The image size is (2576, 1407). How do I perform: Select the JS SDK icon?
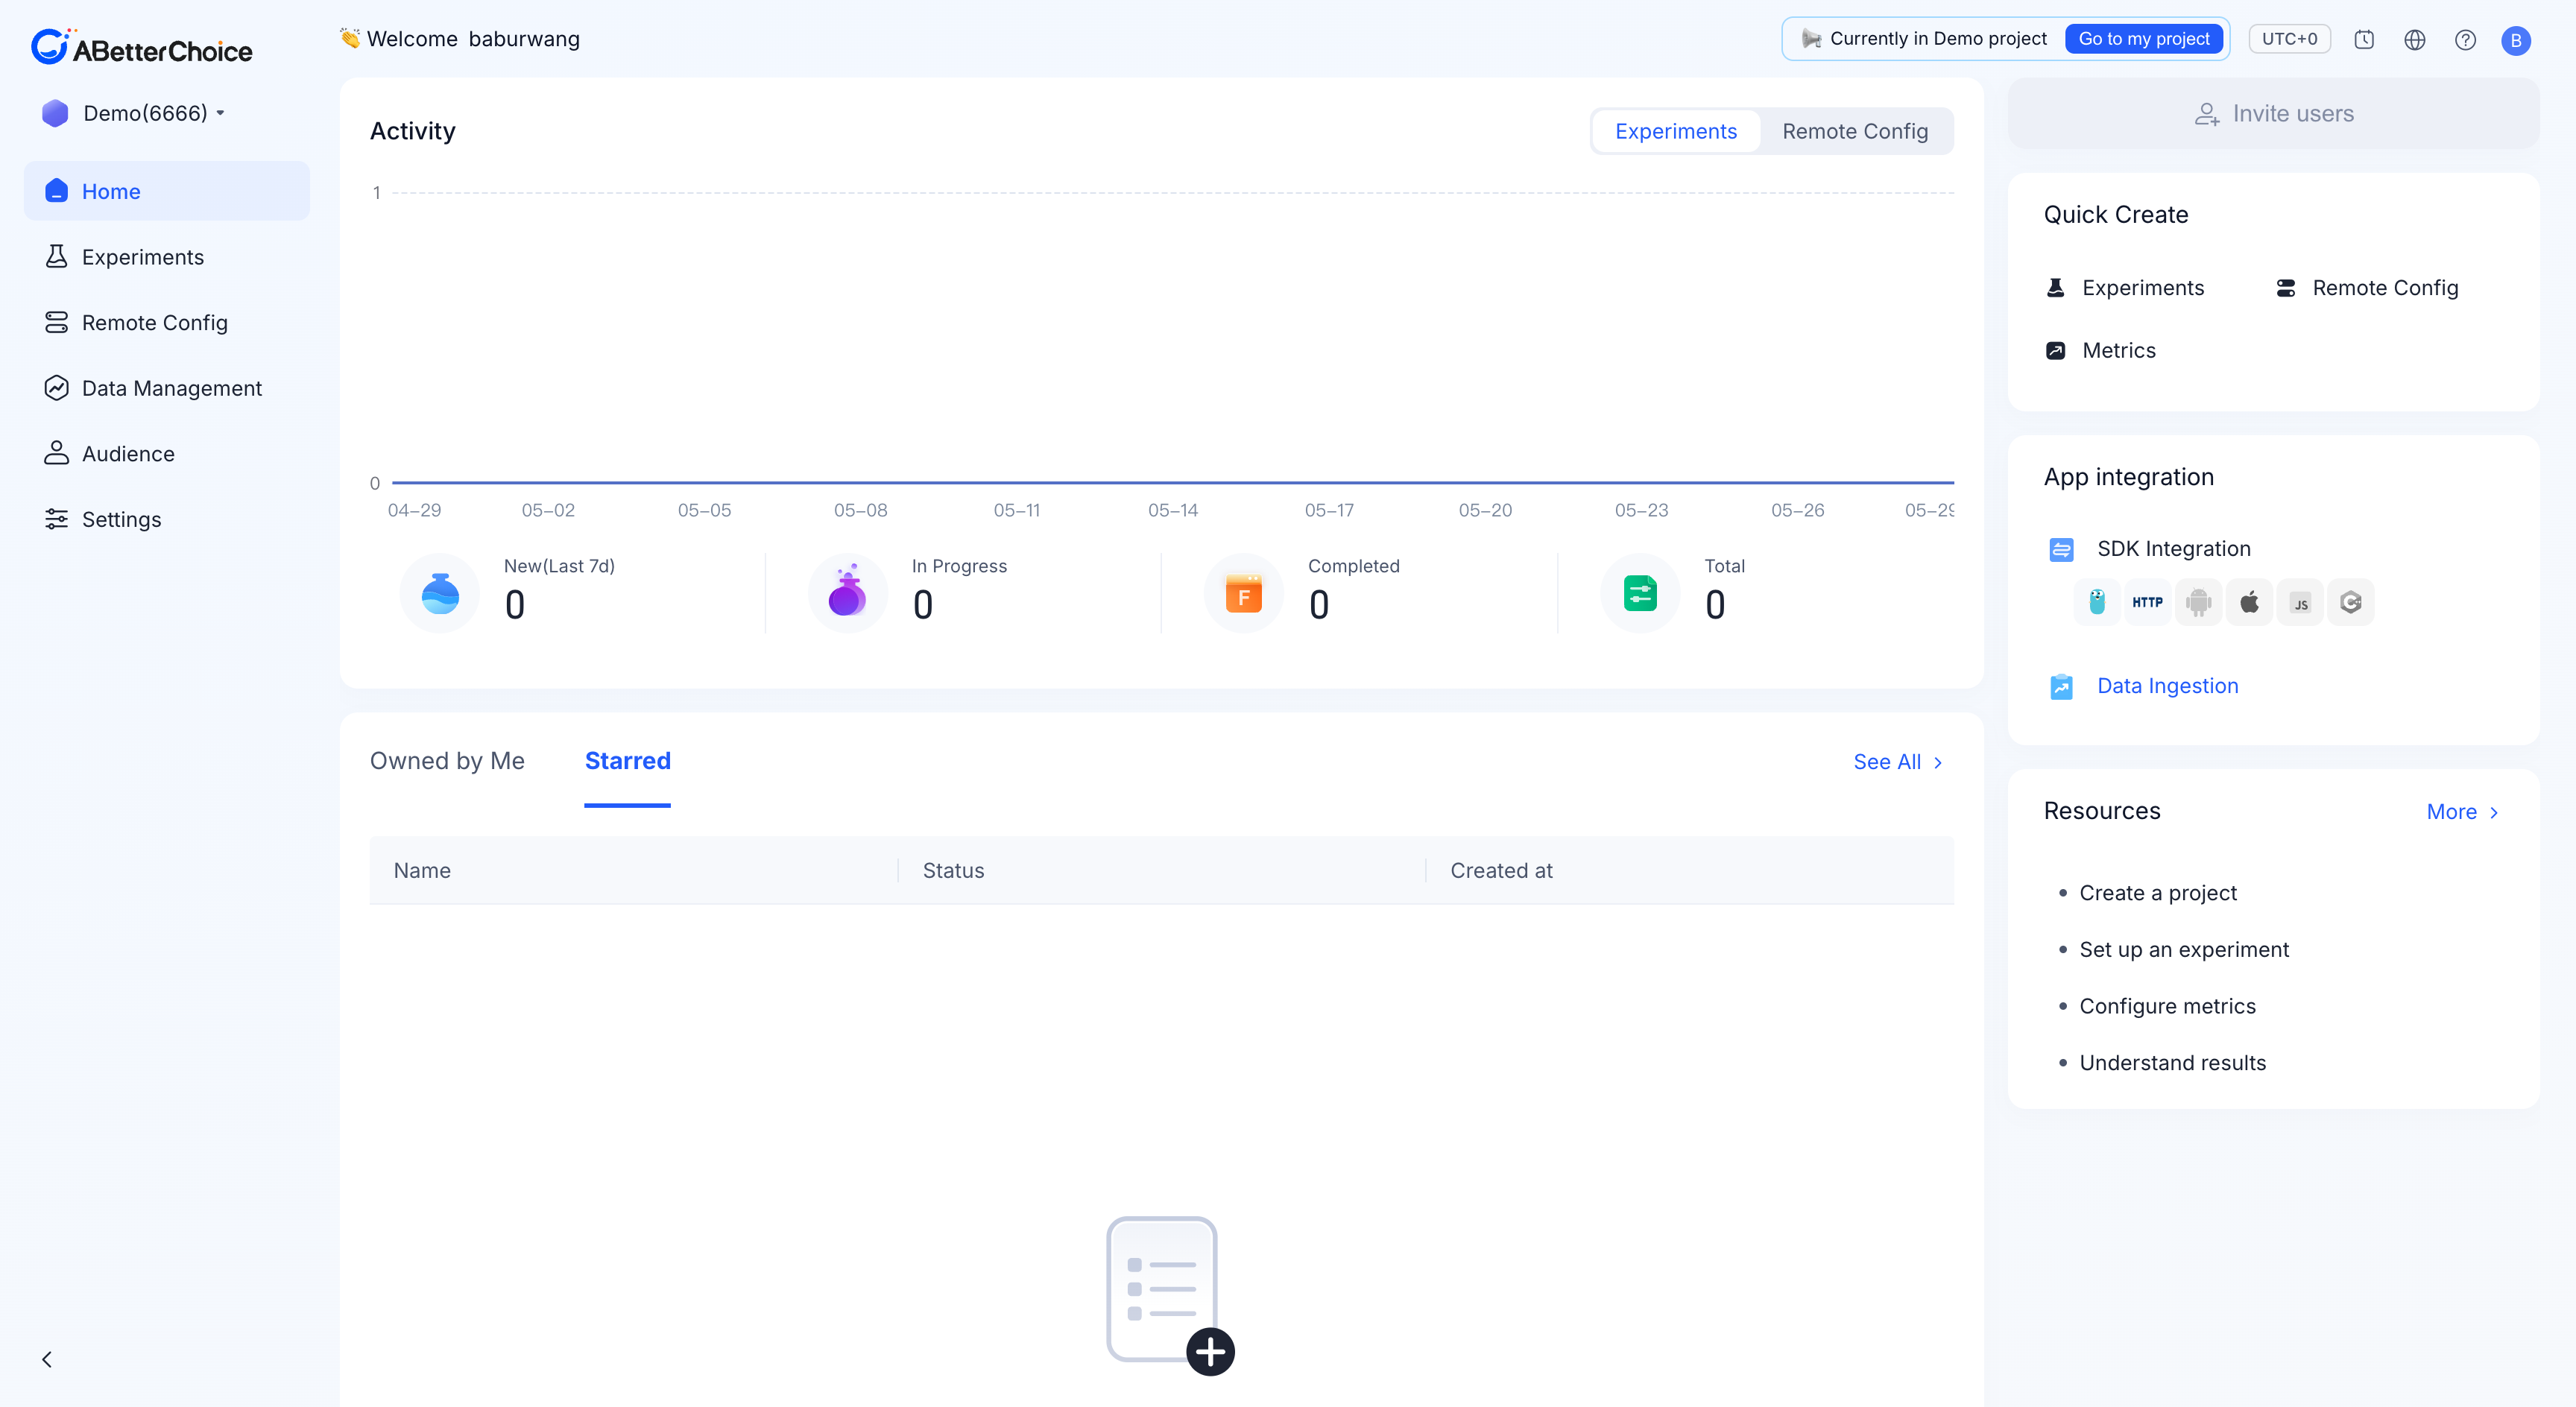pos(2300,602)
